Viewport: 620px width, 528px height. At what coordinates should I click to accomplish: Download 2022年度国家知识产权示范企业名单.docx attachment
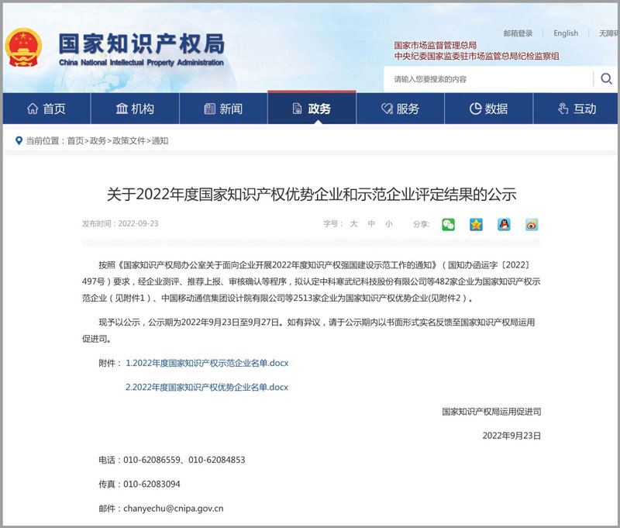207,363
